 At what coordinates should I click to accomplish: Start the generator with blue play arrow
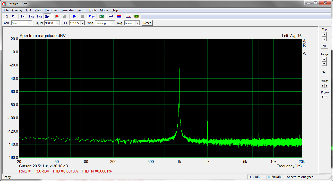pos(74,16)
